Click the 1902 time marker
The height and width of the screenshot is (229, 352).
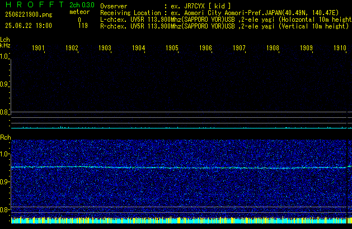point(72,48)
